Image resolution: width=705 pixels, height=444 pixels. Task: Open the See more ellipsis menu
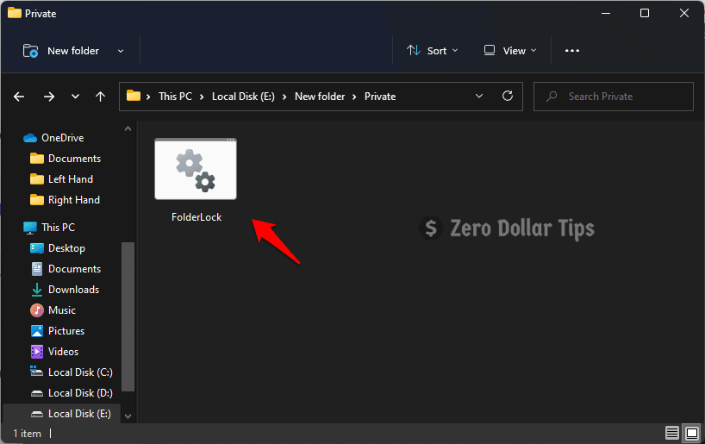point(572,51)
